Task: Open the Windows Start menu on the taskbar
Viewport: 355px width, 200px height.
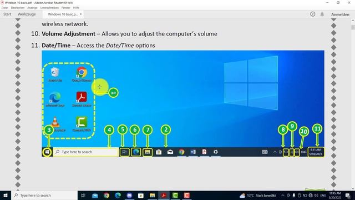Action: coord(6,195)
